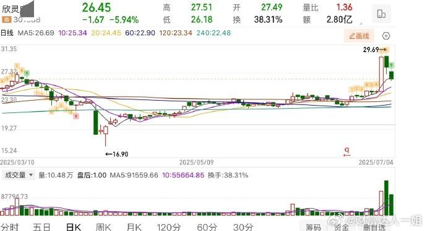Select the 日K tab
427x231 pixels.
pyautogui.click(x=74, y=227)
